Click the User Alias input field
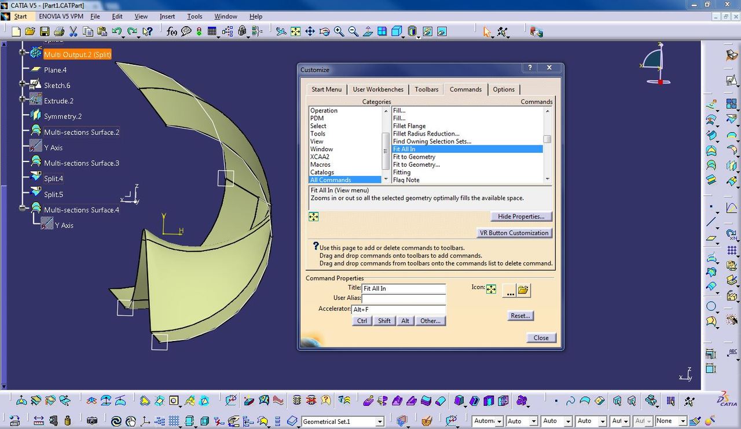 pos(403,298)
